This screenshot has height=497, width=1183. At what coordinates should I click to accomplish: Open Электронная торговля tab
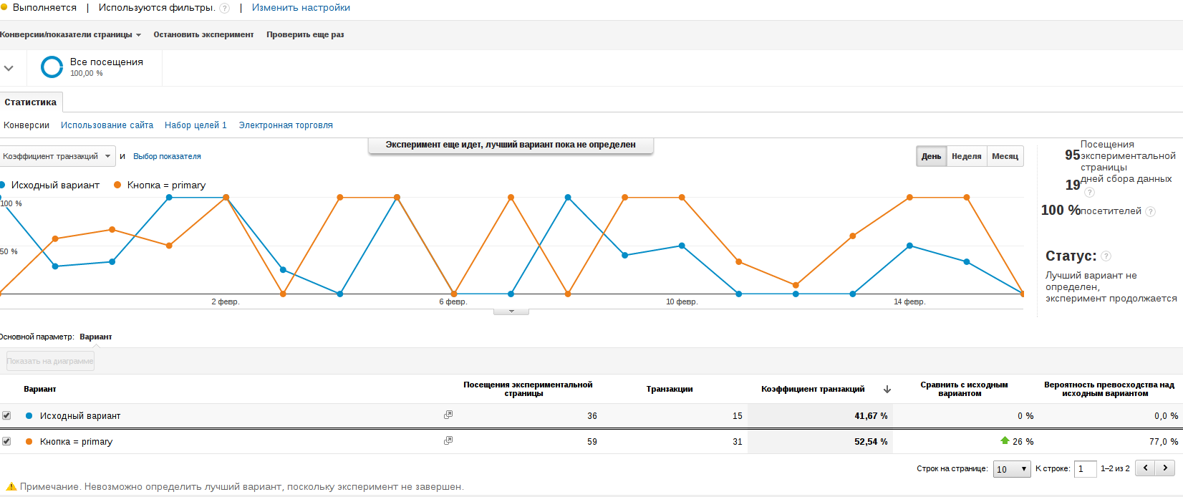286,125
